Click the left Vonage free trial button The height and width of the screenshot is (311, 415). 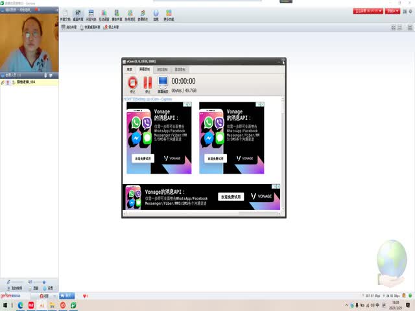pos(143,158)
